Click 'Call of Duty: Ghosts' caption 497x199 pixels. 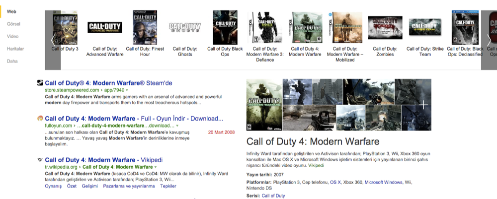pyautogui.click(x=185, y=52)
